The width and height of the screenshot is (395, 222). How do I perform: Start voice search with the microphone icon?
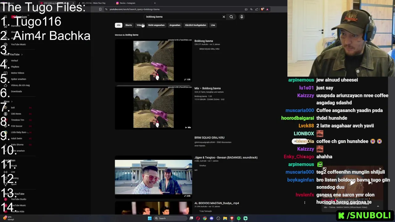(242, 17)
